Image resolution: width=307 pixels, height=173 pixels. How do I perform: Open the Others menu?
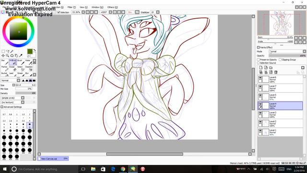click(112, 7)
